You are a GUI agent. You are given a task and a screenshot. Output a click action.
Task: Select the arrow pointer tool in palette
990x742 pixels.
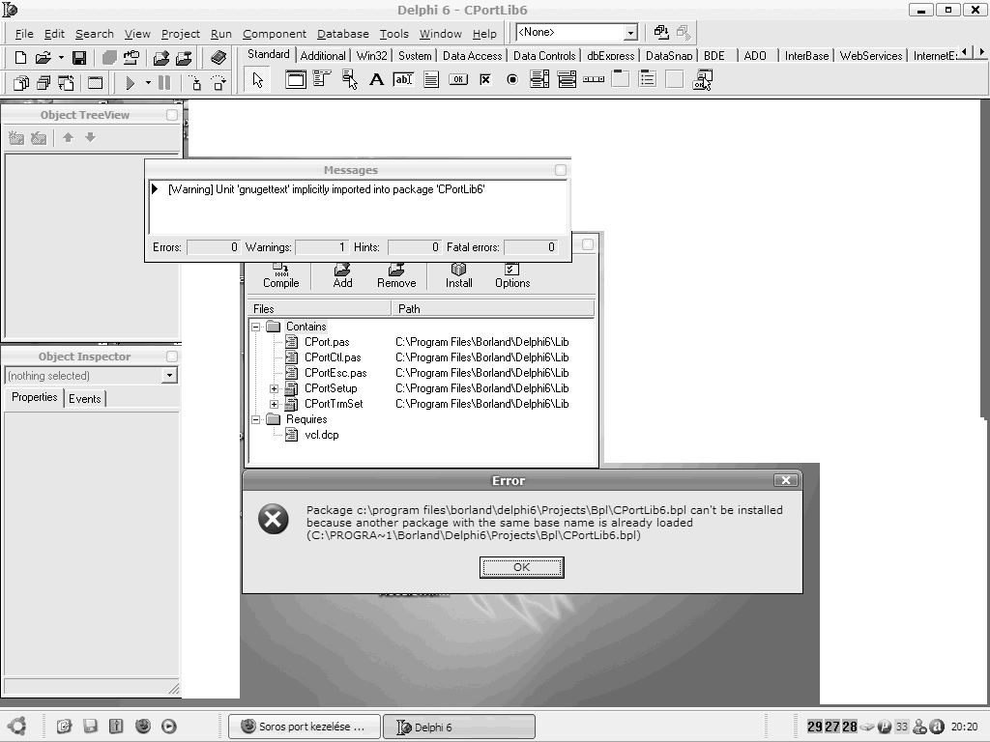(257, 80)
